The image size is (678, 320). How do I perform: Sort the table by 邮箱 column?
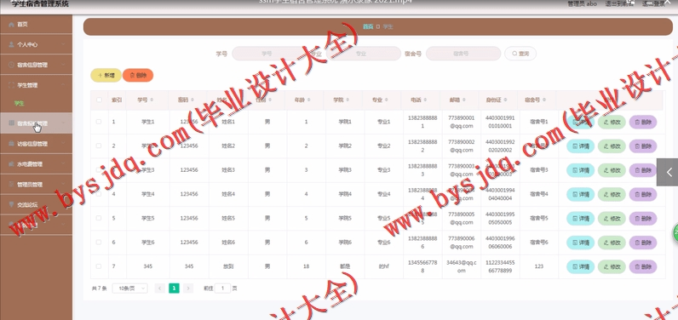(x=464, y=100)
